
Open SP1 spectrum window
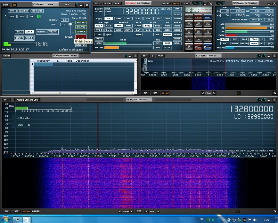(x=12, y=16)
